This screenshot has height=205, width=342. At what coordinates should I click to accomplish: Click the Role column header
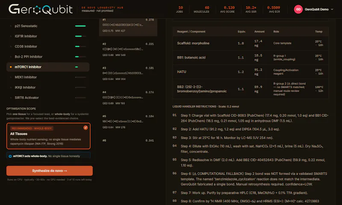click(276, 32)
